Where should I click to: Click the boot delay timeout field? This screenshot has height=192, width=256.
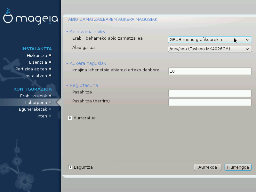point(210,71)
